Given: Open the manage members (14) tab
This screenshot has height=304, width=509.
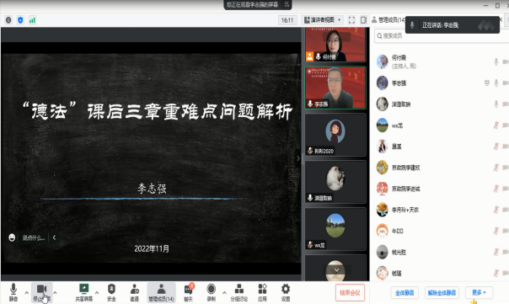Looking at the screenshot, I should coord(161,292).
